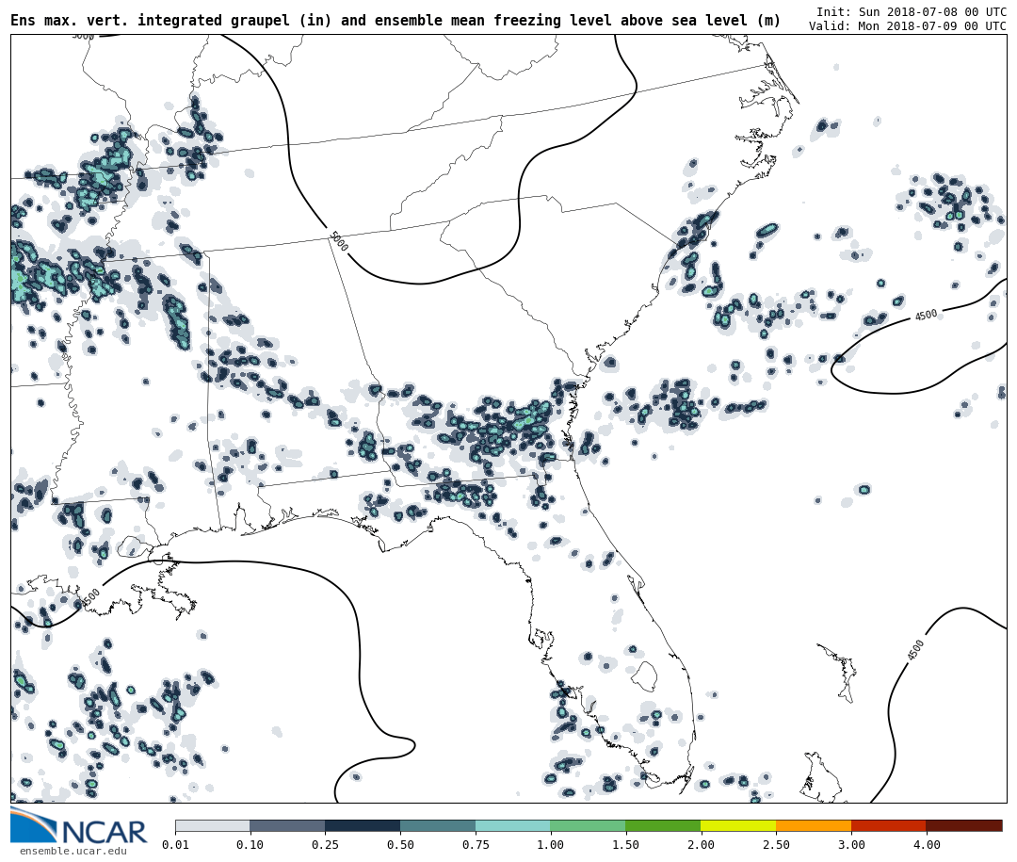Click the 5000 contour label over Georgia

(x=338, y=241)
